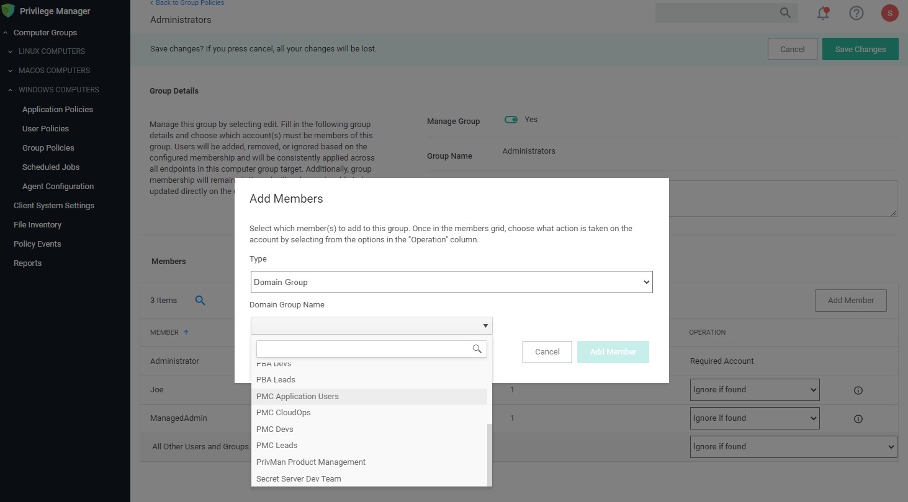
Task: Open the notifications bell icon
Action: [823, 13]
